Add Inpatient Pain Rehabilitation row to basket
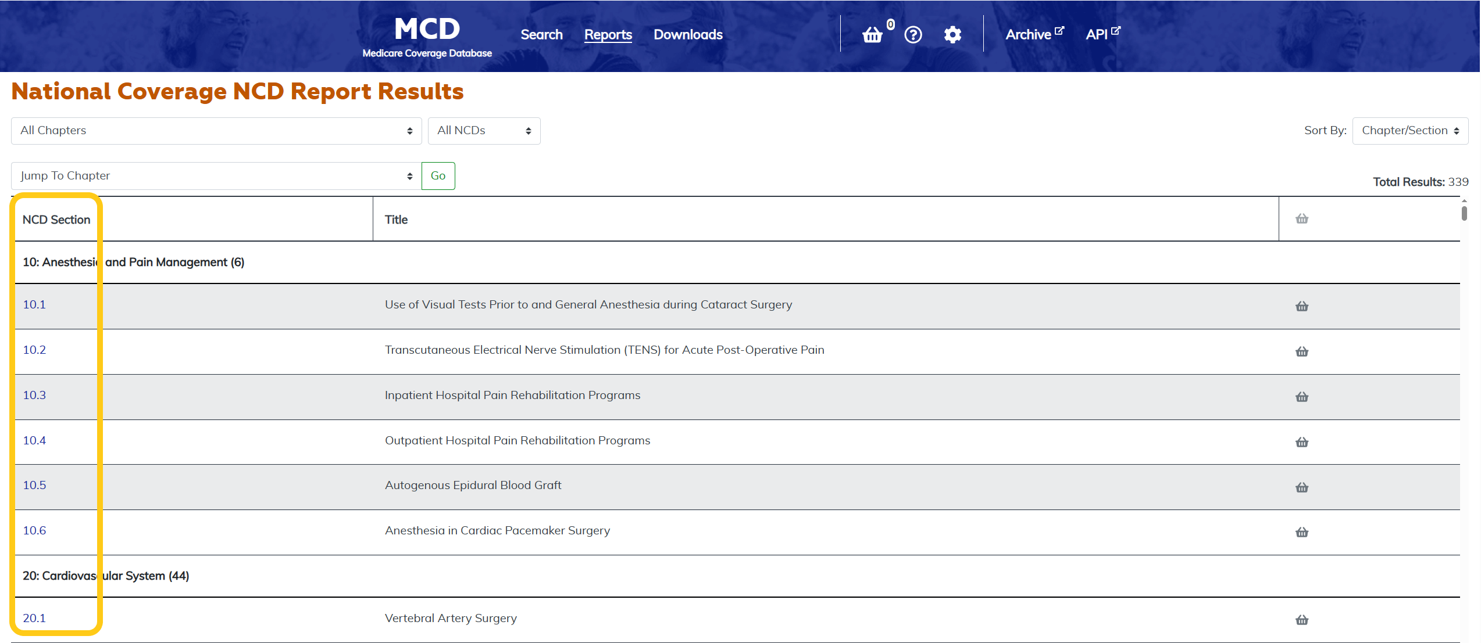The width and height of the screenshot is (1481, 643). click(1301, 397)
